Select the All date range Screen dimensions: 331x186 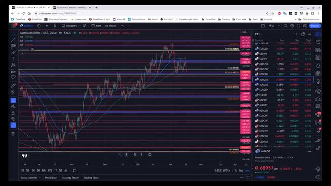click(x=66, y=171)
